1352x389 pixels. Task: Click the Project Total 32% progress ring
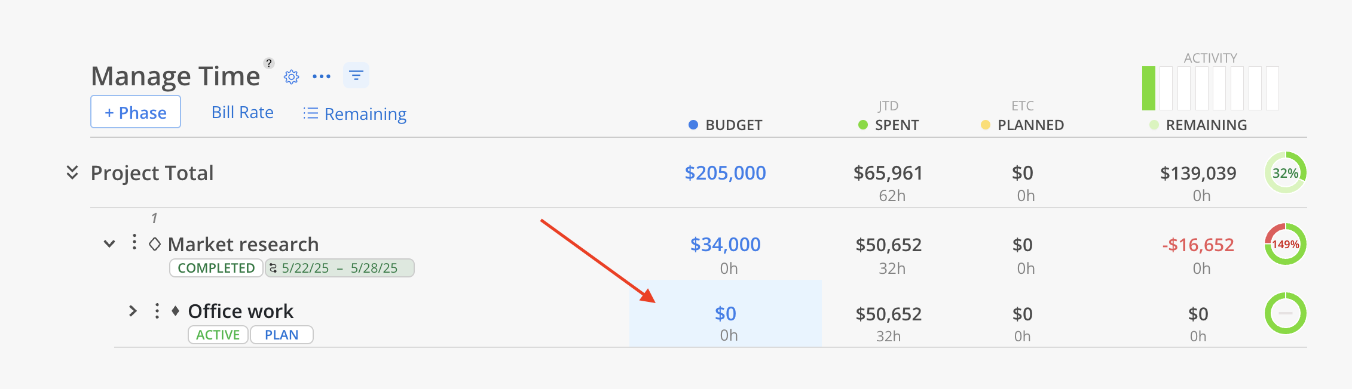coord(1285,172)
